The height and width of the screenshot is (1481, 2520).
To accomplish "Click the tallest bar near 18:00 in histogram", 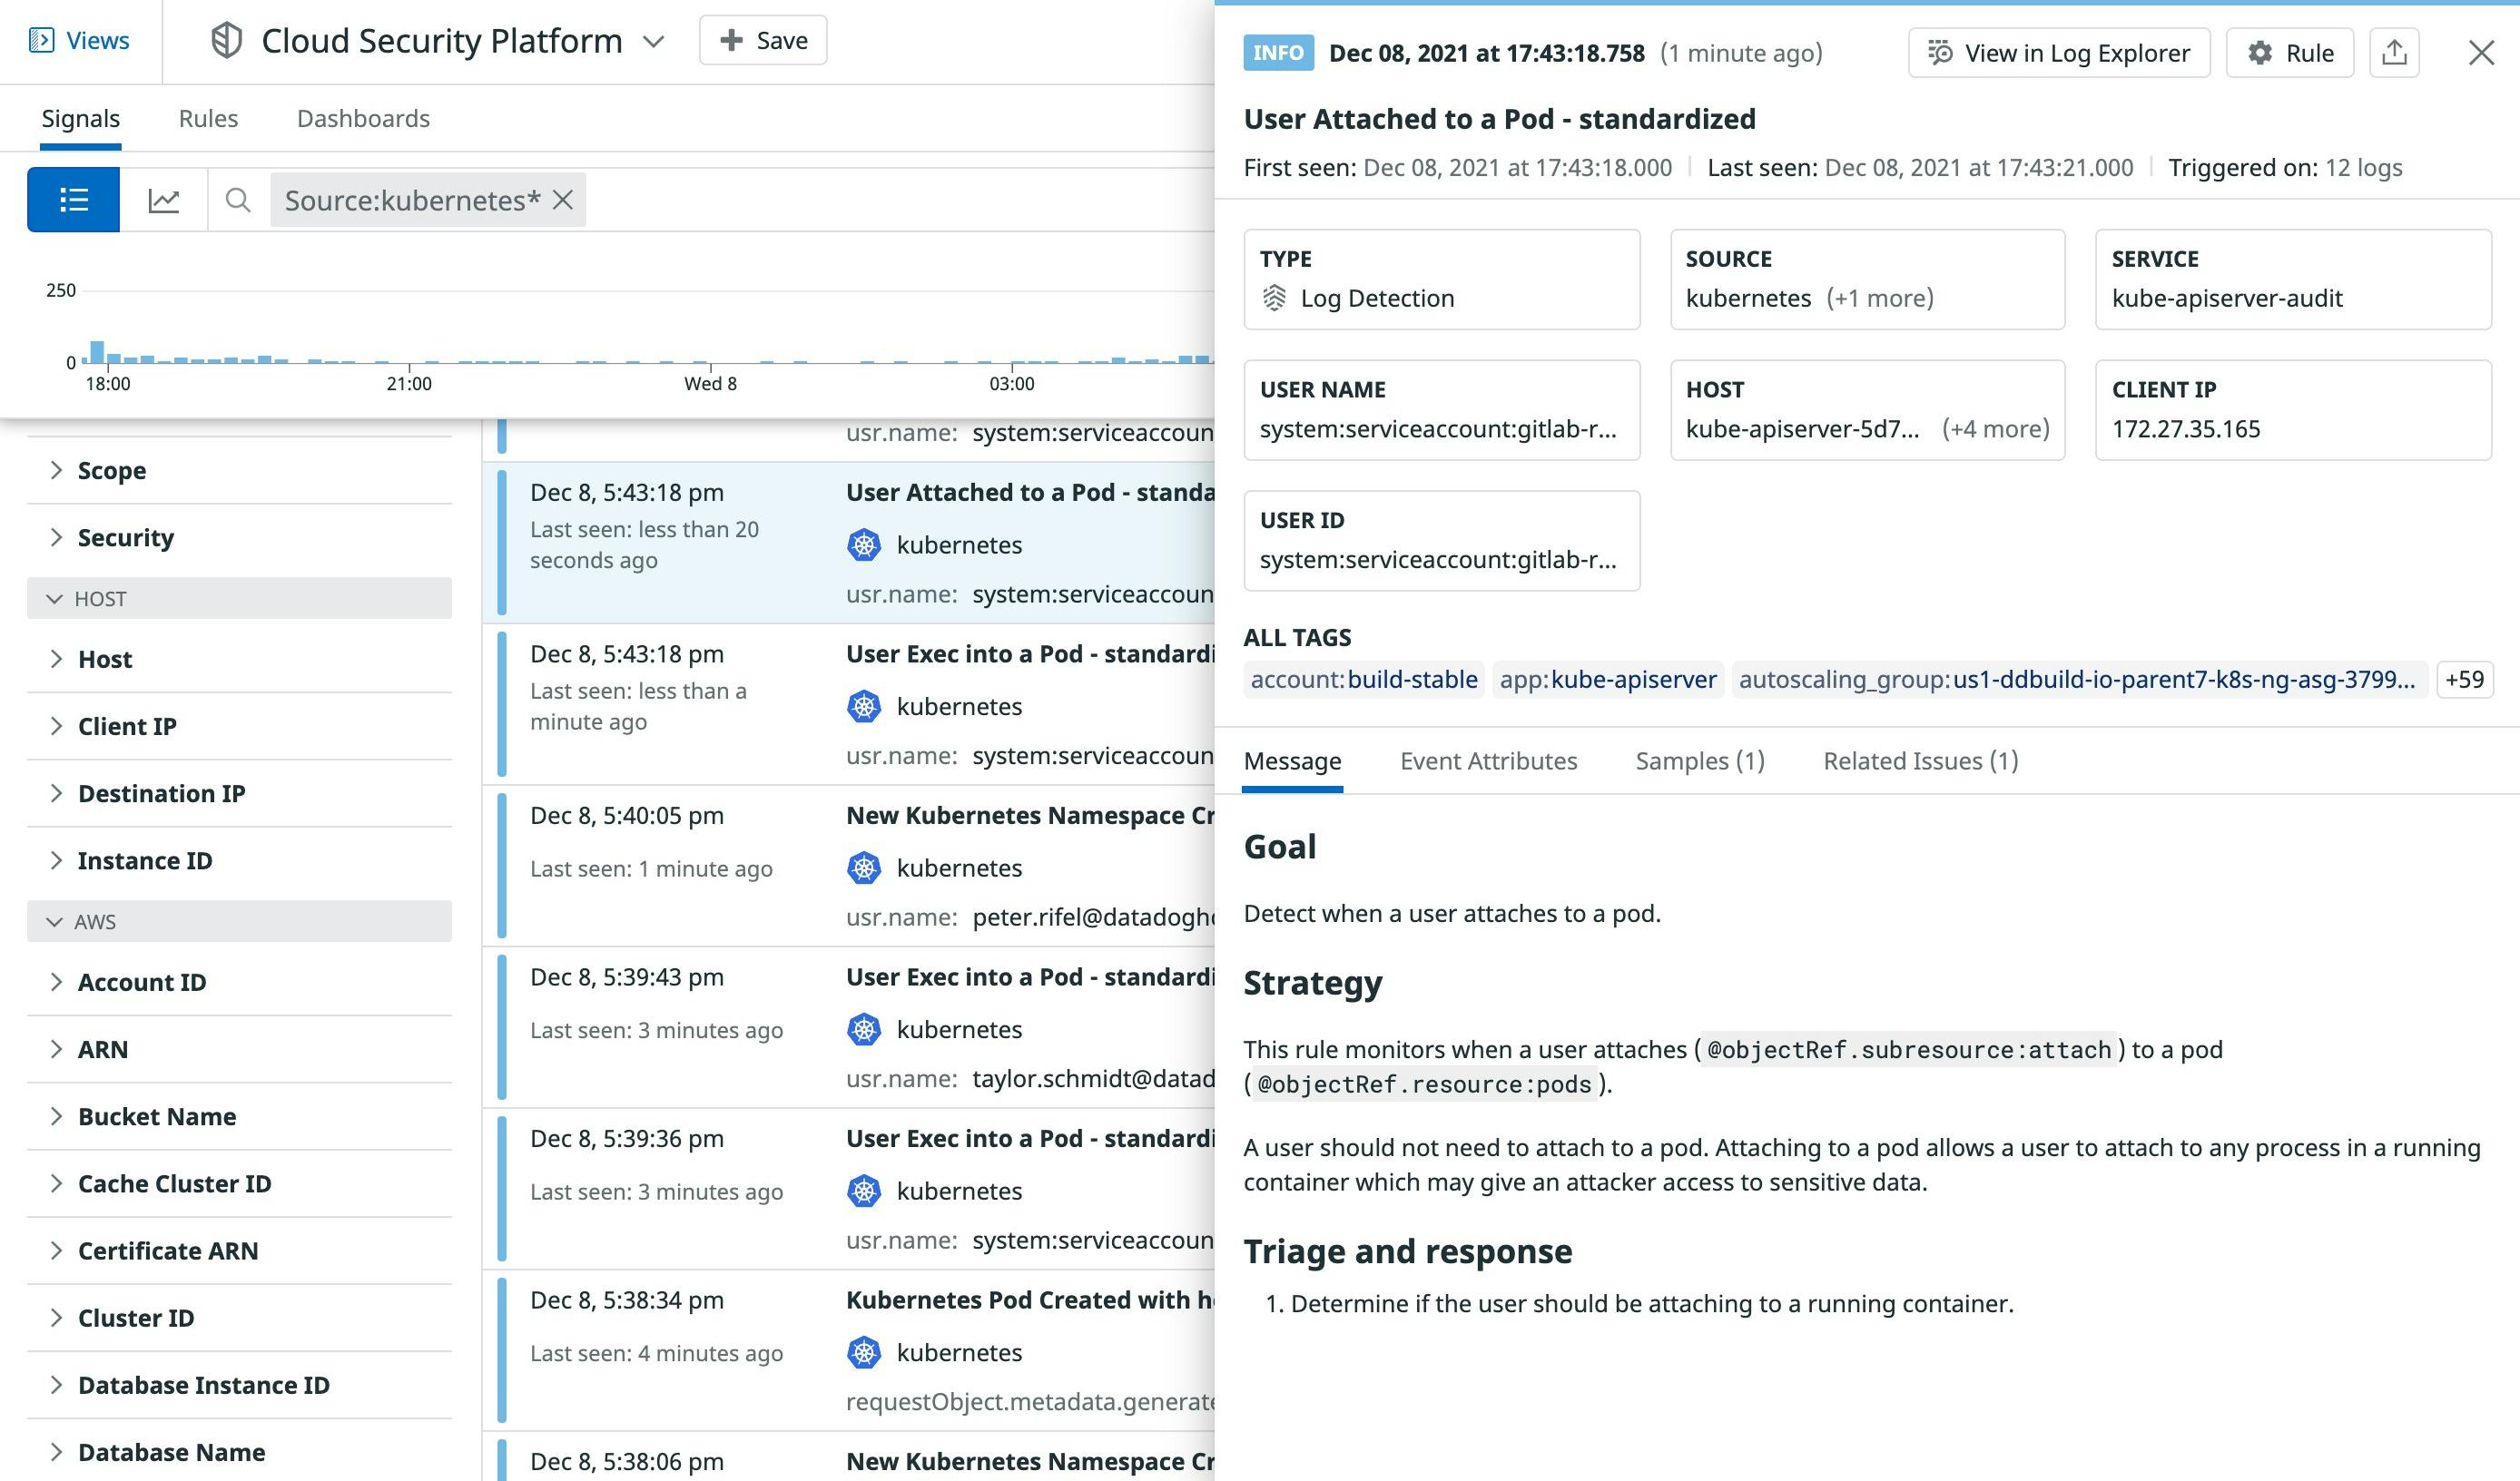I will pyautogui.click(x=97, y=352).
